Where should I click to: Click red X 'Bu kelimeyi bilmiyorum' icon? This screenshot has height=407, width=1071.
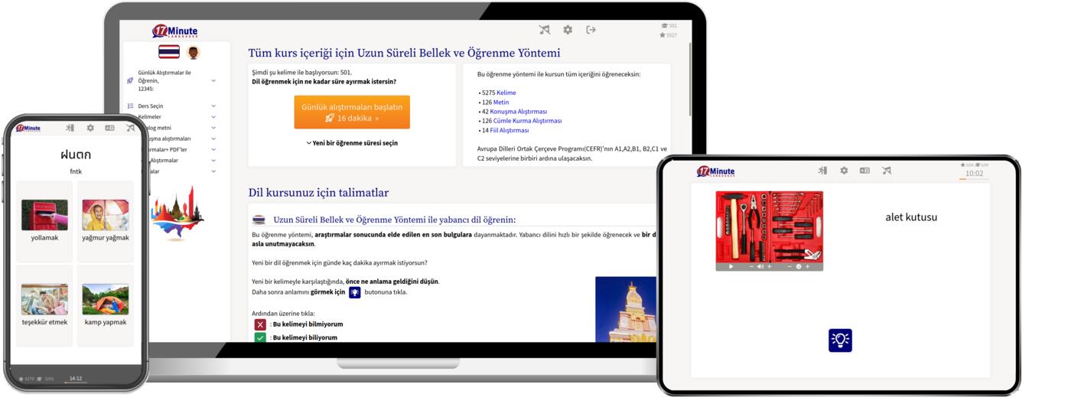click(x=260, y=324)
